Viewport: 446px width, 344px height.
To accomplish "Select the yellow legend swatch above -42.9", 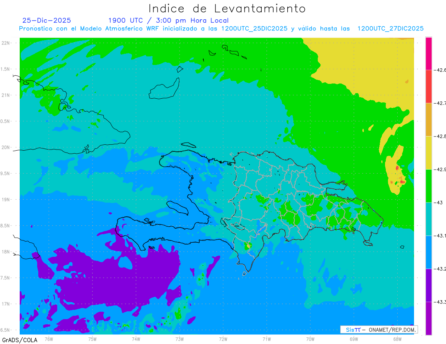I will click(429, 153).
